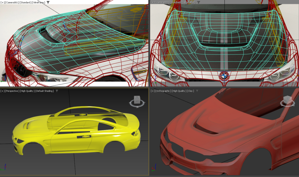Open the [Standard] menu in Camera002 viewport
The width and height of the screenshot is (299, 177).
pyautogui.click(x=176, y=2)
